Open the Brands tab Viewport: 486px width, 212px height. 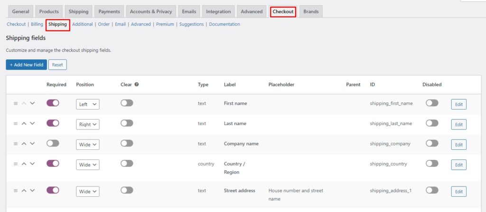click(x=311, y=11)
